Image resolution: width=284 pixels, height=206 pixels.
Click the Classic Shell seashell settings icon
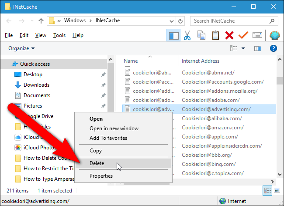(275, 35)
